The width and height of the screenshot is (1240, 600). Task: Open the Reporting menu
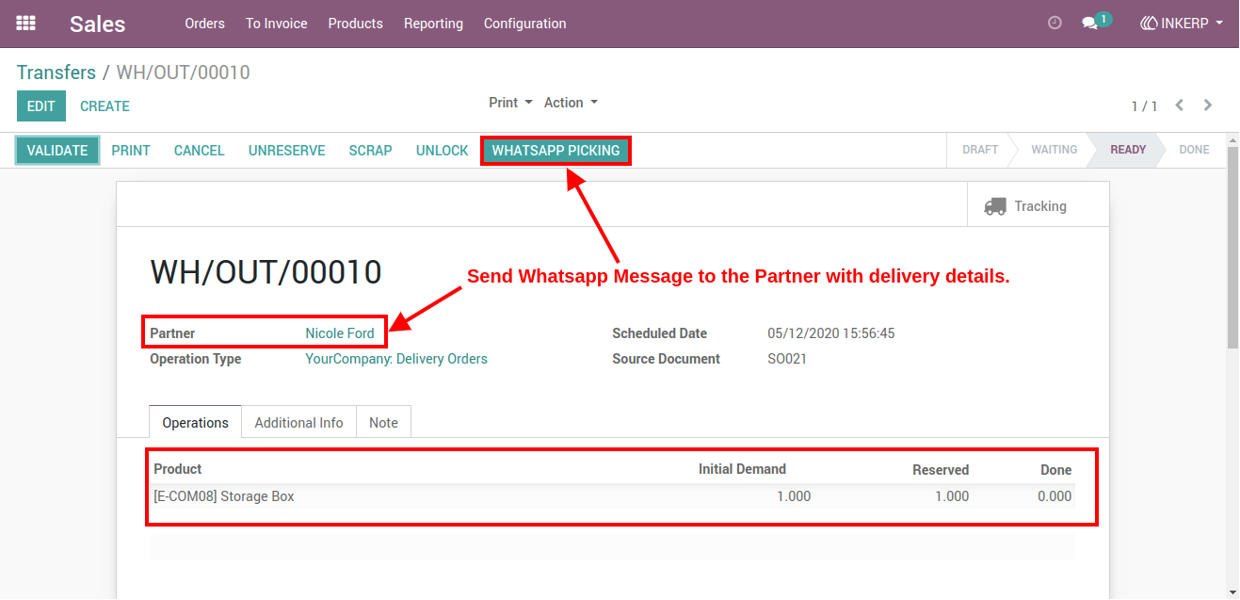click(x=434, y=24)
